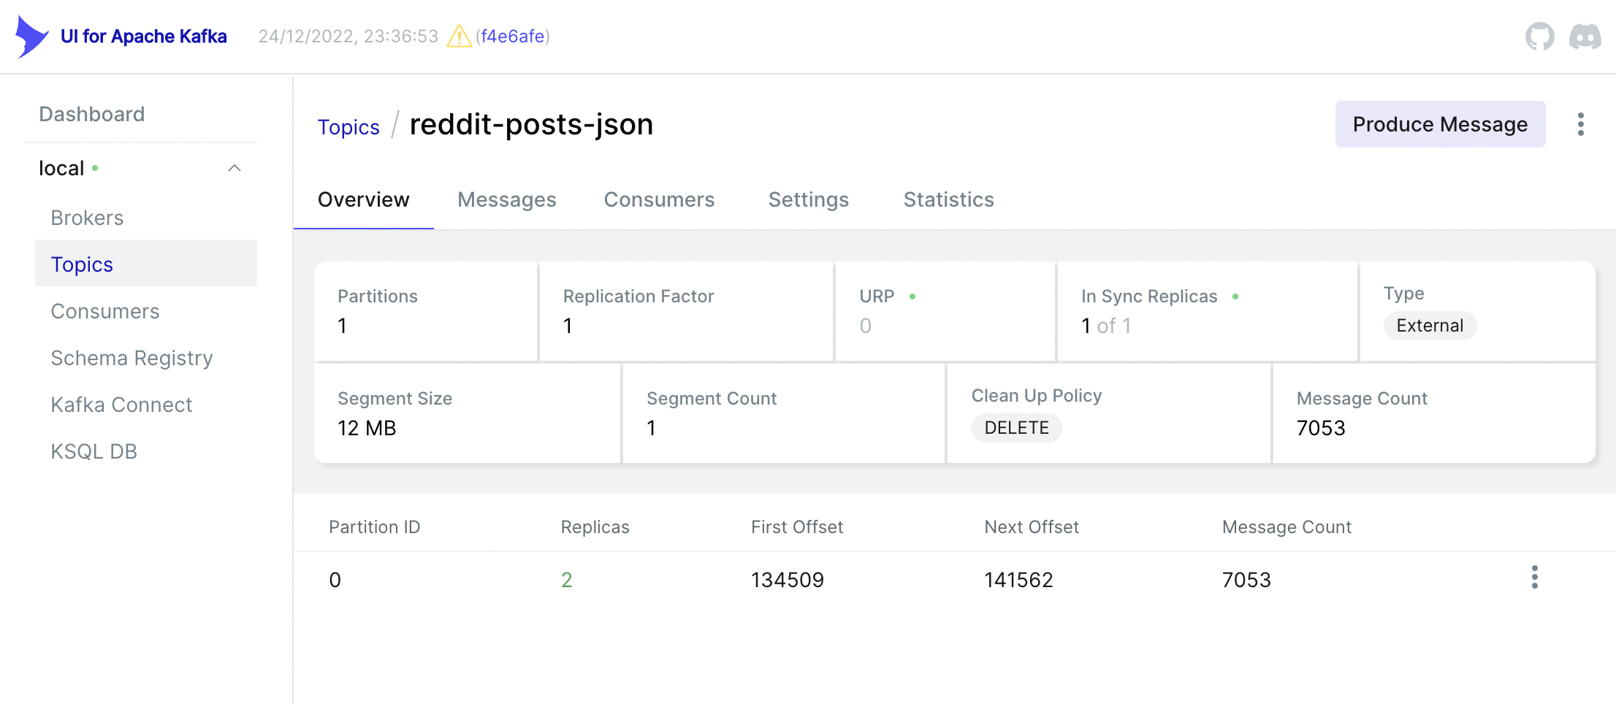Click the table row message count 7053
1616x704 pixels.
[1246, 580]
